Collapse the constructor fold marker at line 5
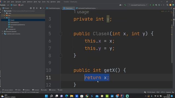 click(61, 34)
